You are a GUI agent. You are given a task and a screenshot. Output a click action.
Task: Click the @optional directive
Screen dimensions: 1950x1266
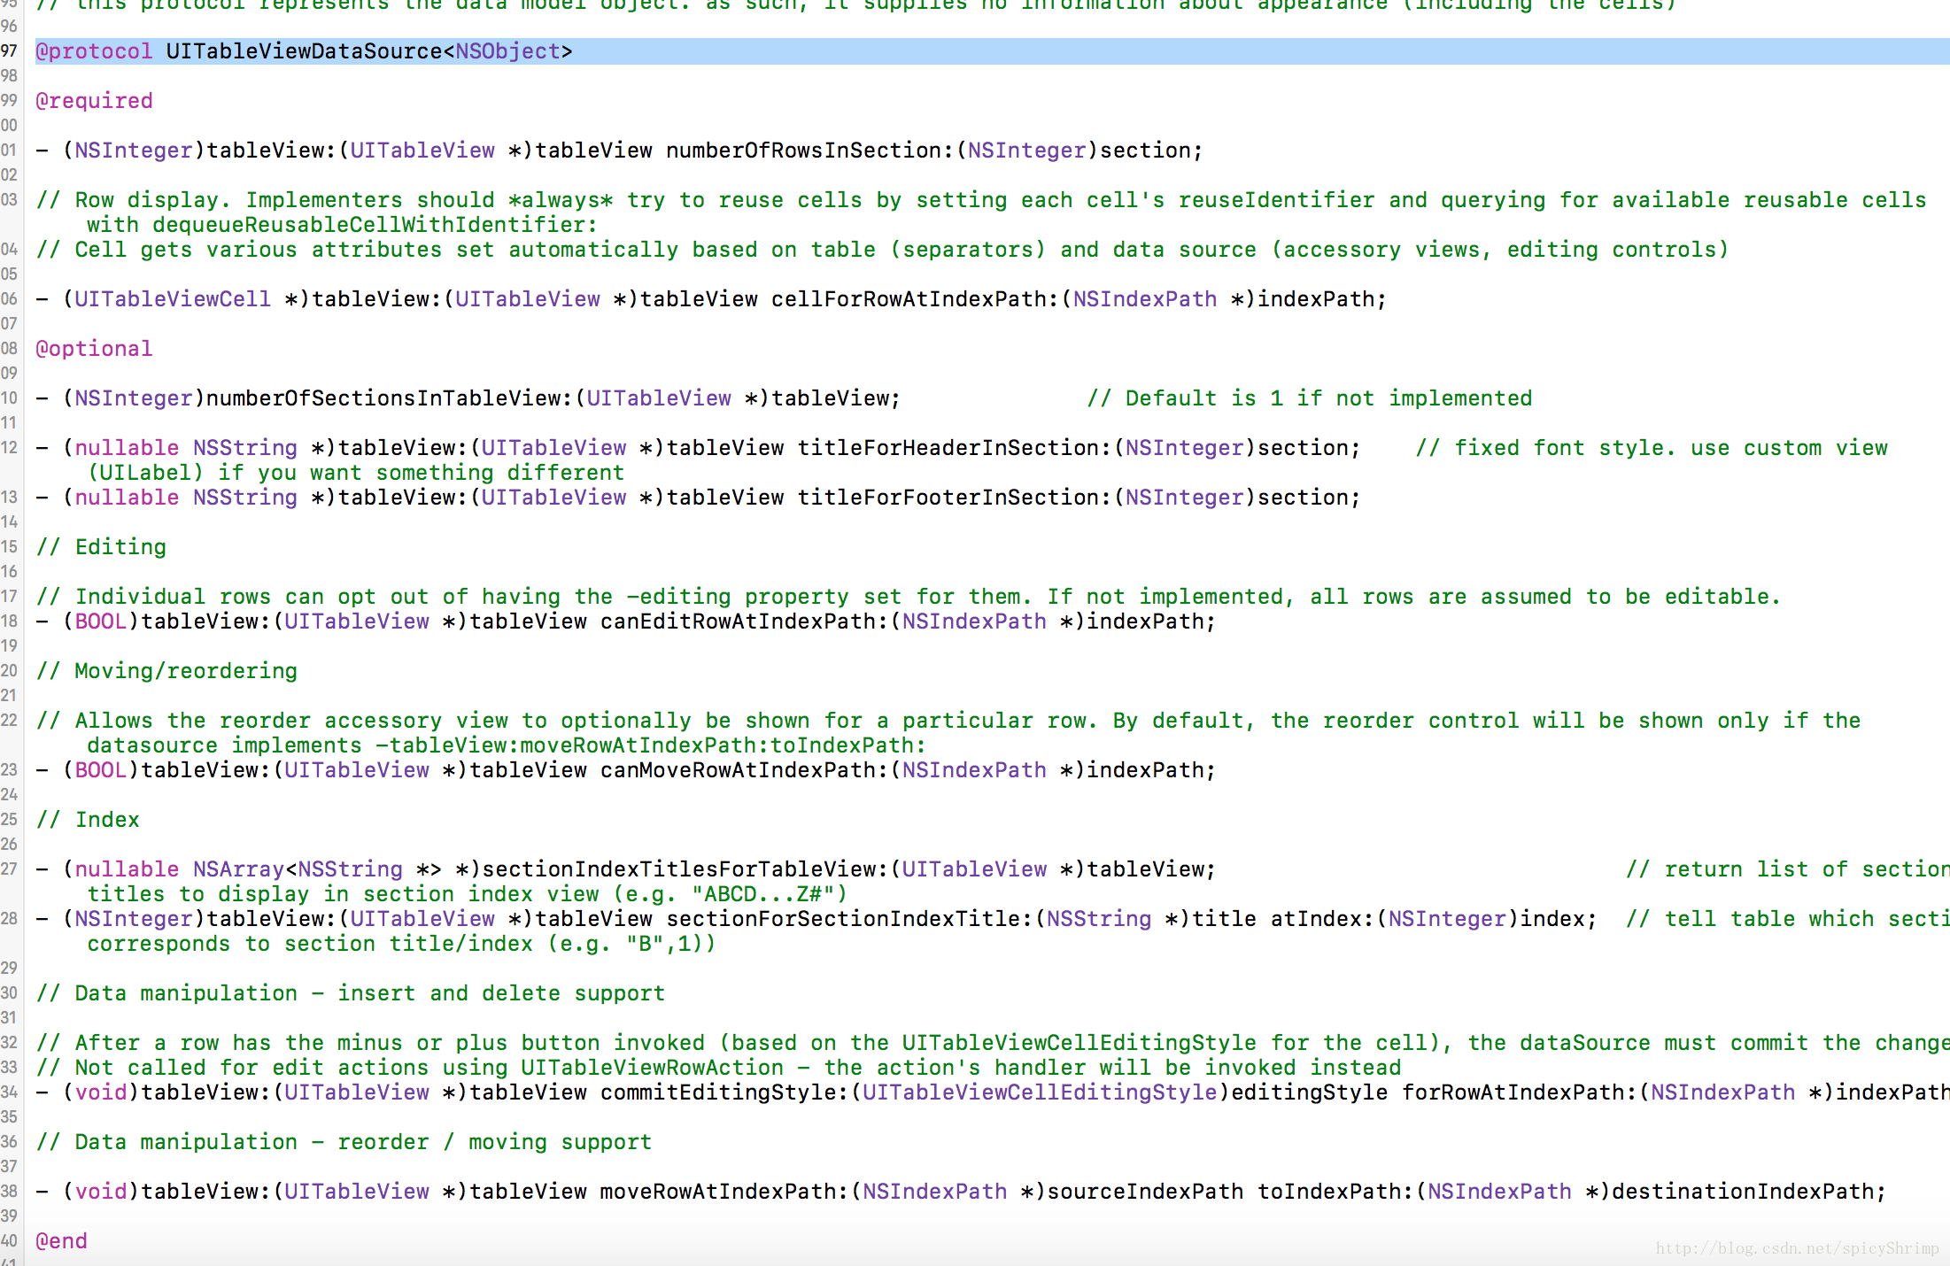pyautogui.click(x=94, y=349)
